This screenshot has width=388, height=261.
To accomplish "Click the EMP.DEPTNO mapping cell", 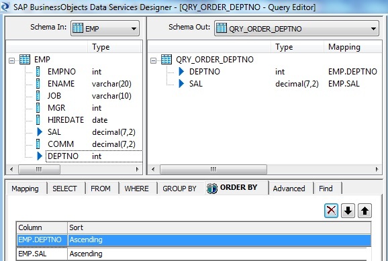I will (352, 72).
